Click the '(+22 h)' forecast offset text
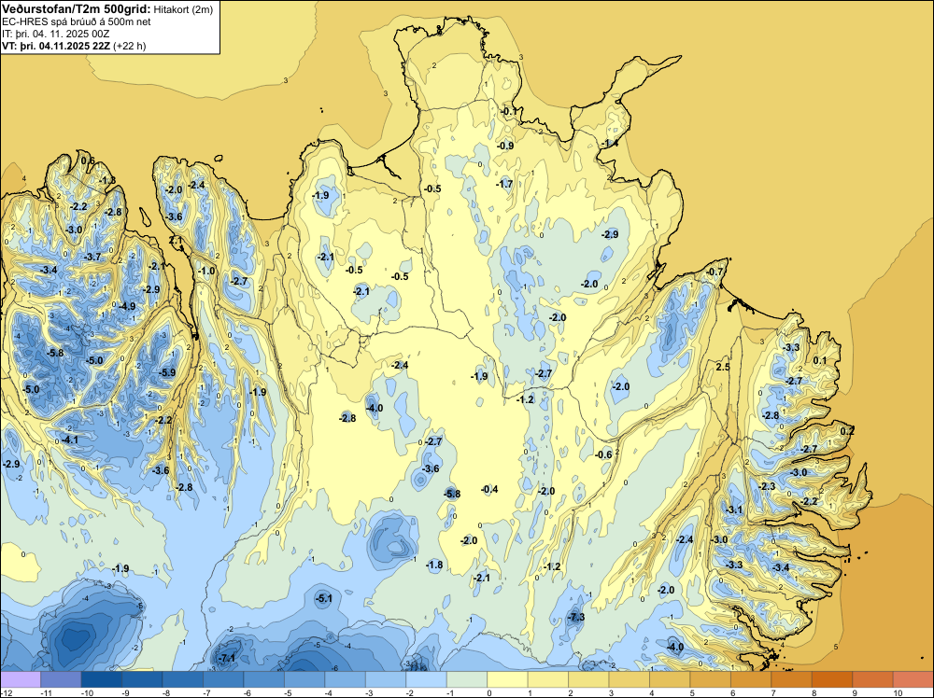 [x=129, y=46]
